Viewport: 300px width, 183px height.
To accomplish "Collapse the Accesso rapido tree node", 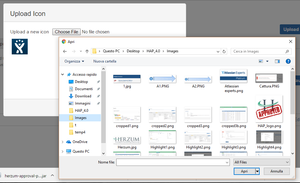I will (63, 75).
